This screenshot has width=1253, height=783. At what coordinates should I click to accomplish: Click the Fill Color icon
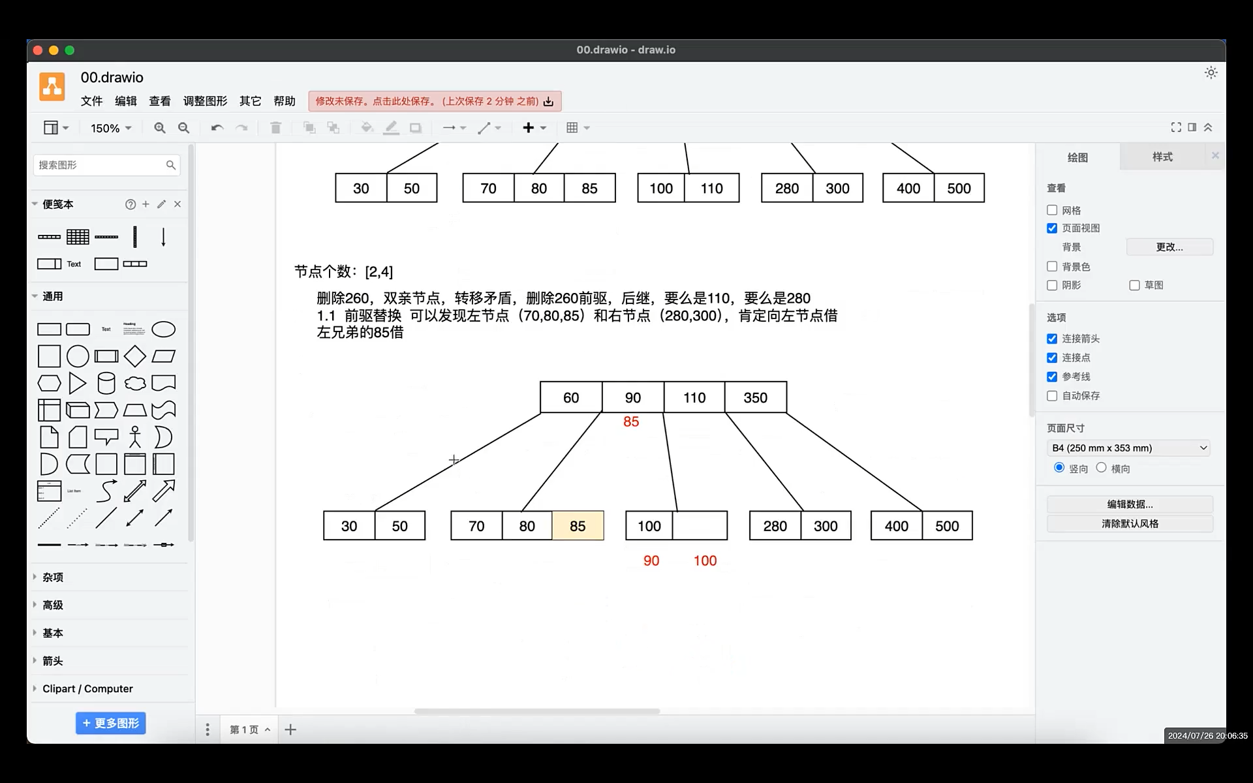[x=366, y=127]
